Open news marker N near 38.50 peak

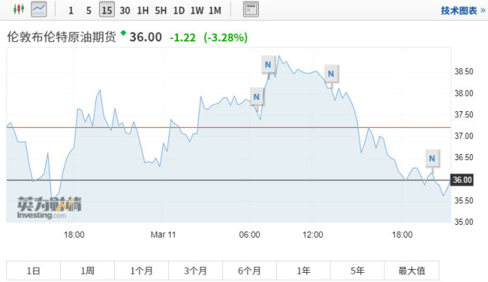point(268,65)
